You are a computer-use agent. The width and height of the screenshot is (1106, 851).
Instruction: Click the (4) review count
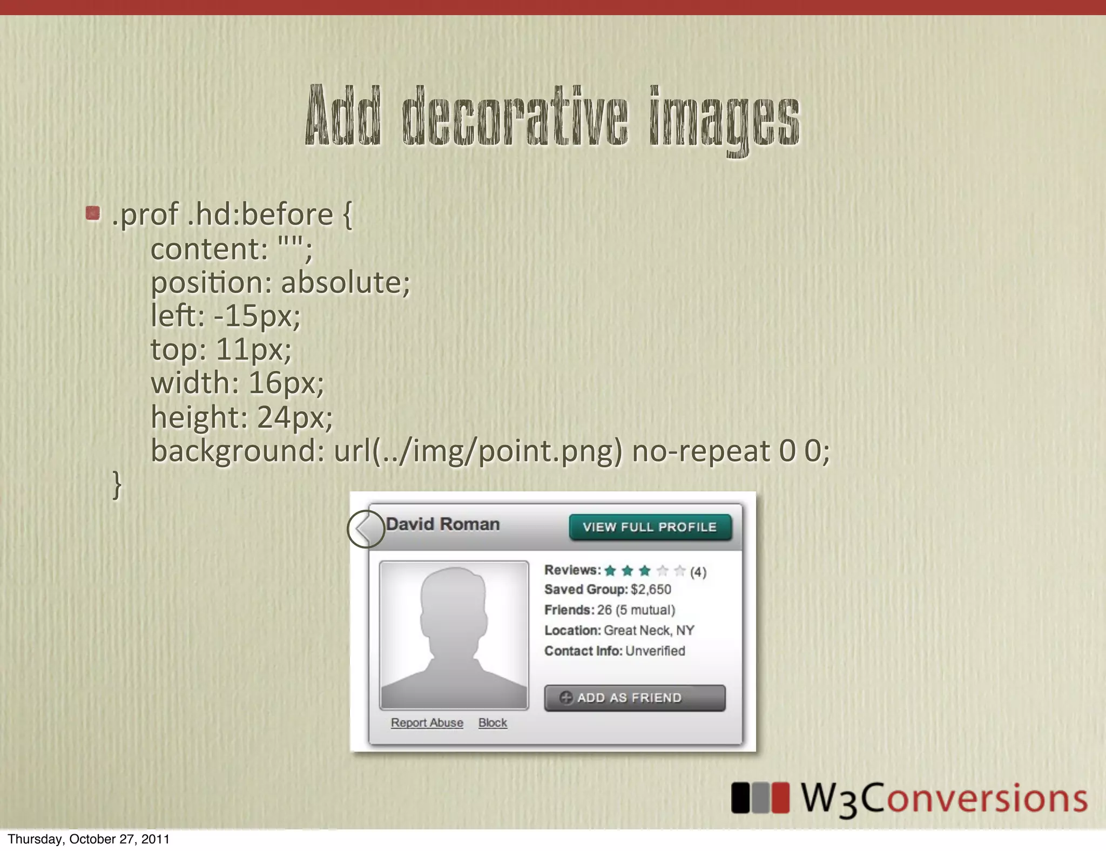pyautogui.click(x=698, y=572)
